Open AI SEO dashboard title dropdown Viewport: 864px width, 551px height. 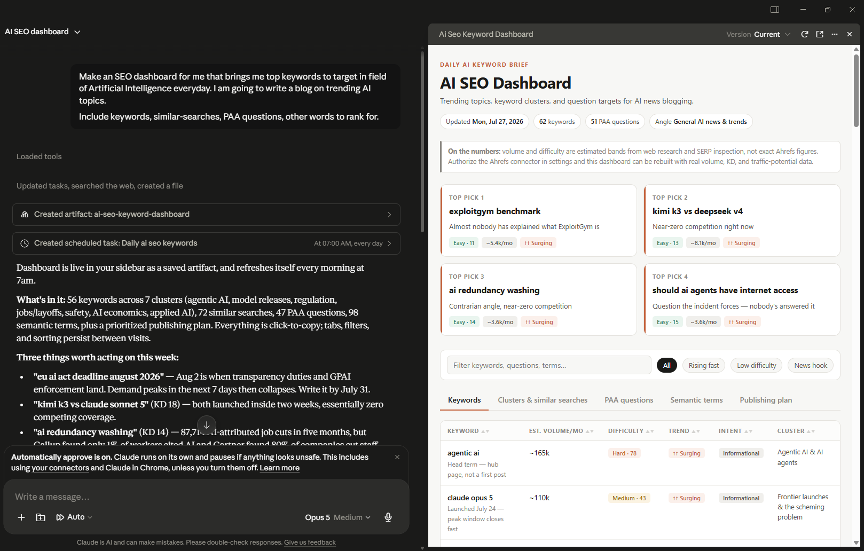click(x=43, y=32)
